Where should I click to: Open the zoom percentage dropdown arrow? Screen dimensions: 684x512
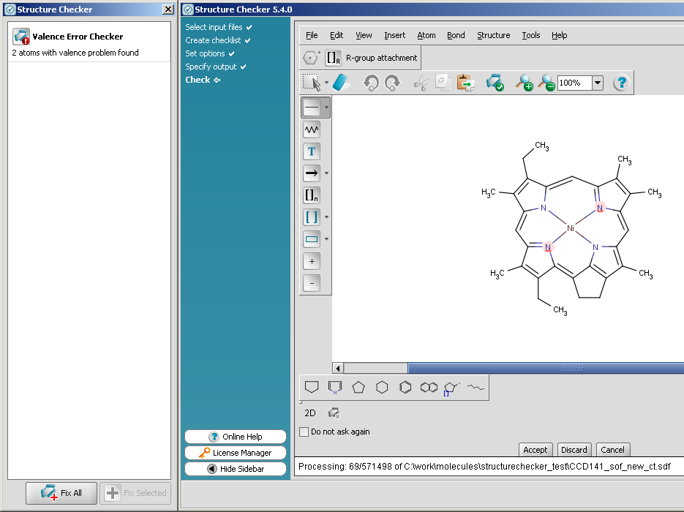pos(598,83)
